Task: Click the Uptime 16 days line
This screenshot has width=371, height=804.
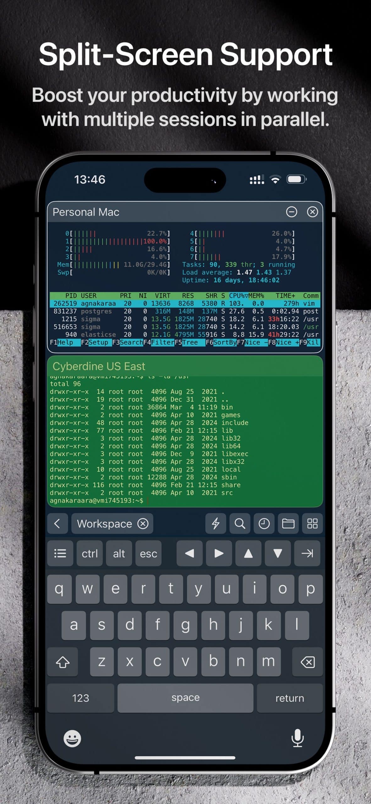Action: (x=231, y=280)
